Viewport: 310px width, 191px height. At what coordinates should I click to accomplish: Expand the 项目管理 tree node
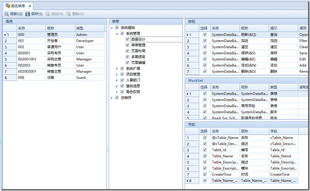[x=117, y=74]
